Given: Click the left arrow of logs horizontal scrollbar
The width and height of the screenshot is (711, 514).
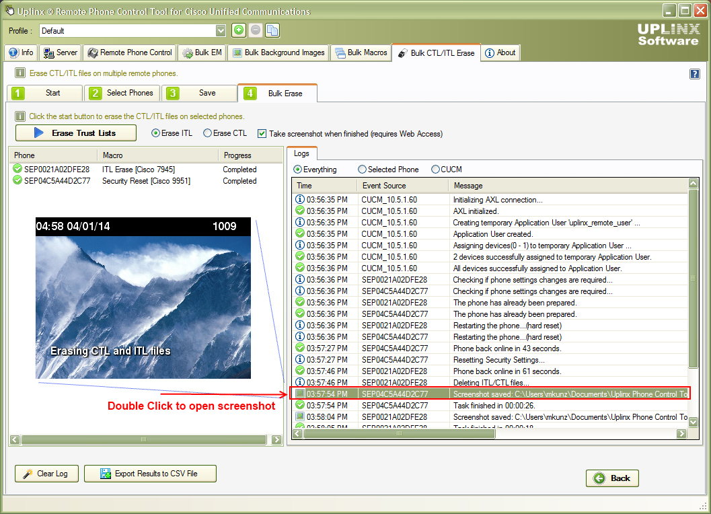Looking at the screenshot, I should pyautogui.click(x=296, y=433).
